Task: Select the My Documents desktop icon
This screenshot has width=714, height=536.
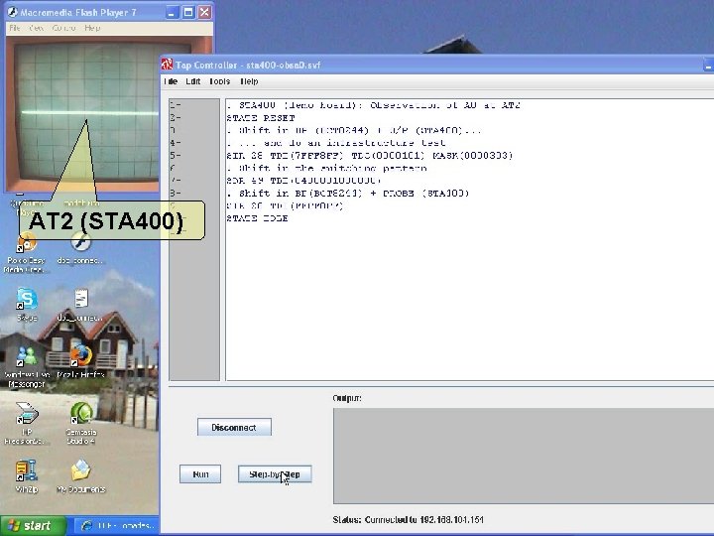Action: click(81, 476)
